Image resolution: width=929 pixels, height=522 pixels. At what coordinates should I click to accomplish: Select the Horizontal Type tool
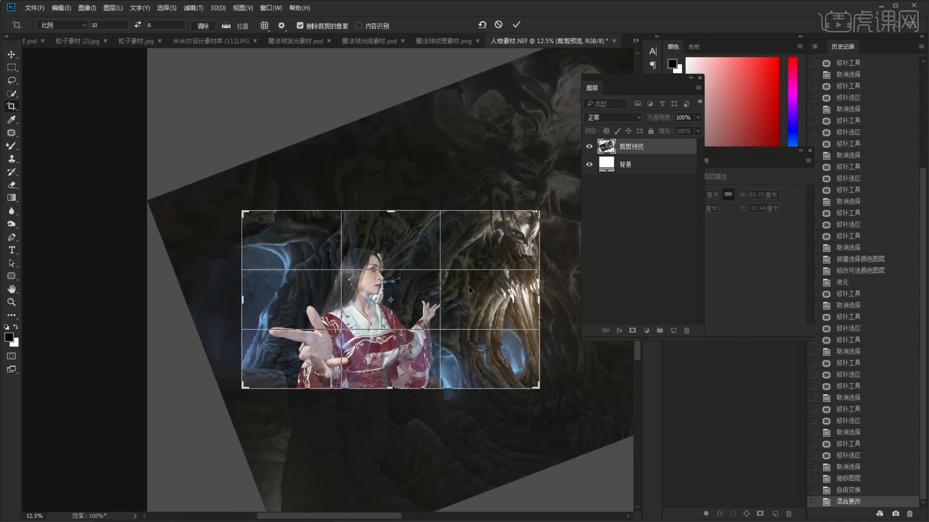tap(12, 250)
